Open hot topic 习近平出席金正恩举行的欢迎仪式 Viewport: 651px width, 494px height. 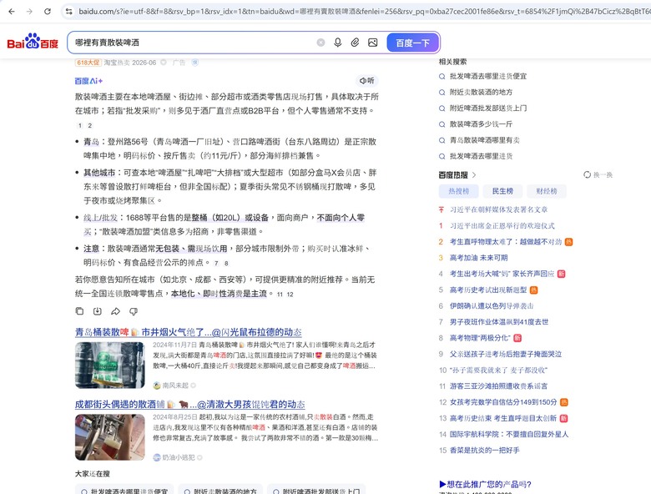click(x=502, y=226)
